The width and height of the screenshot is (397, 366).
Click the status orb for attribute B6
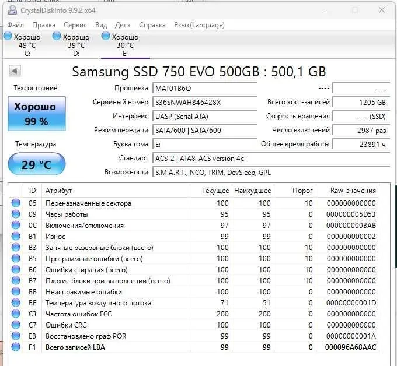click(16, 269)
